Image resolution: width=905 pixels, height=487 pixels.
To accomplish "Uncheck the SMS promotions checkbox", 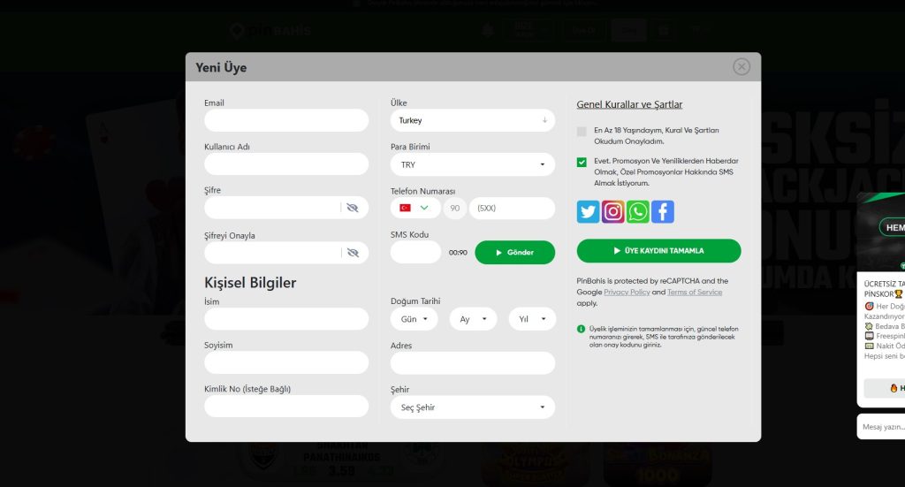I will coord(582,163).
